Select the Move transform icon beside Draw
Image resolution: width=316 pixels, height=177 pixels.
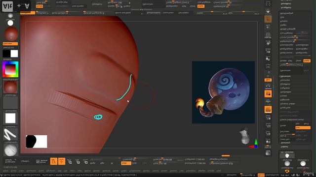coord(70,161)
